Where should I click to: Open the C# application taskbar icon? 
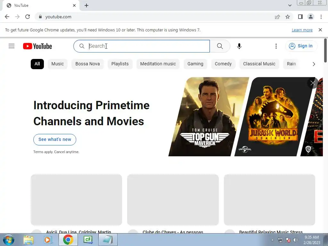click(88, 240)
